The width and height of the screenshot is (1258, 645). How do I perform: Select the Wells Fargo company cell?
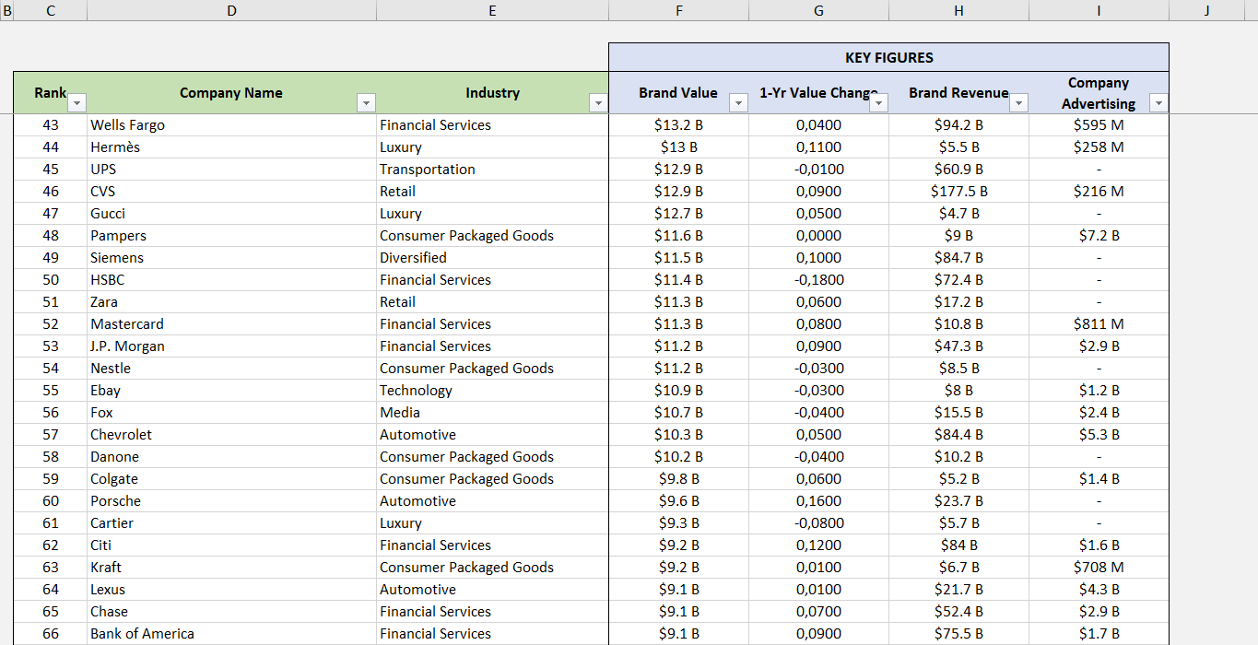(x=231, y=125)
